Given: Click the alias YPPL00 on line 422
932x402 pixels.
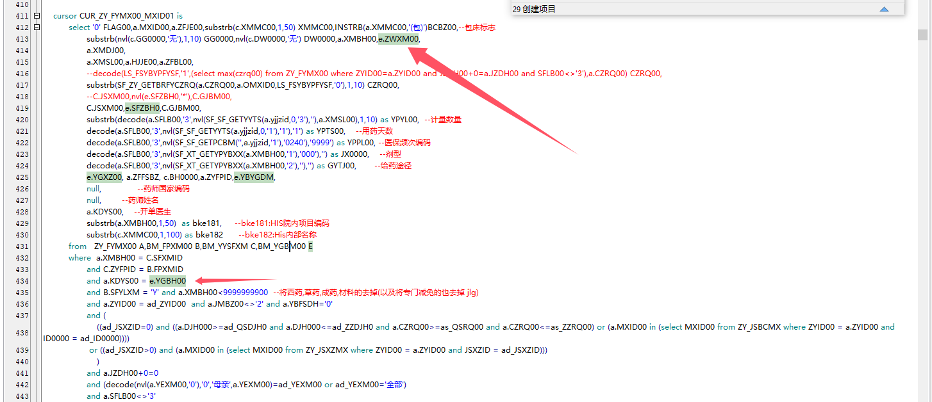Looking at the screenshot, I should coord(360,143).
